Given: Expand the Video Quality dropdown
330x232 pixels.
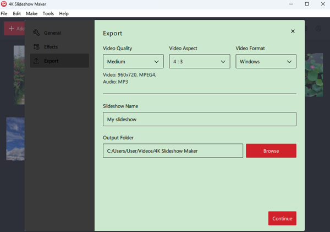Looking at the screenshot, I should [x=133, y=62].
